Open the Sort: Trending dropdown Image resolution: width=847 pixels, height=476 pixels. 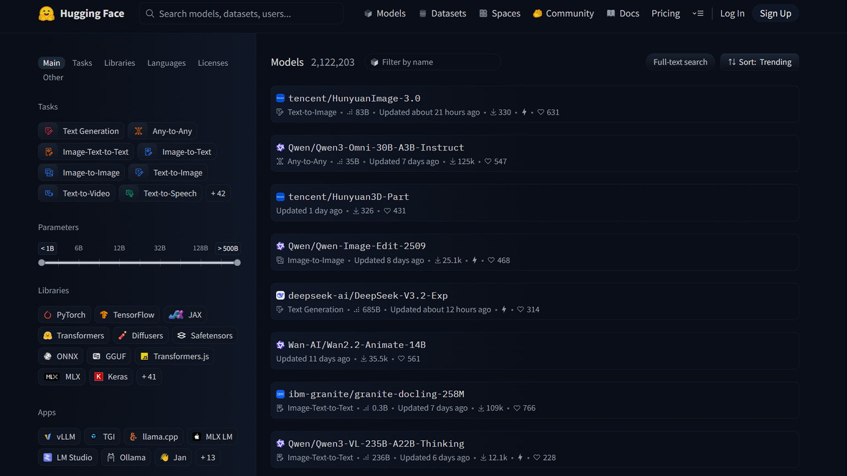click(759, 62)
